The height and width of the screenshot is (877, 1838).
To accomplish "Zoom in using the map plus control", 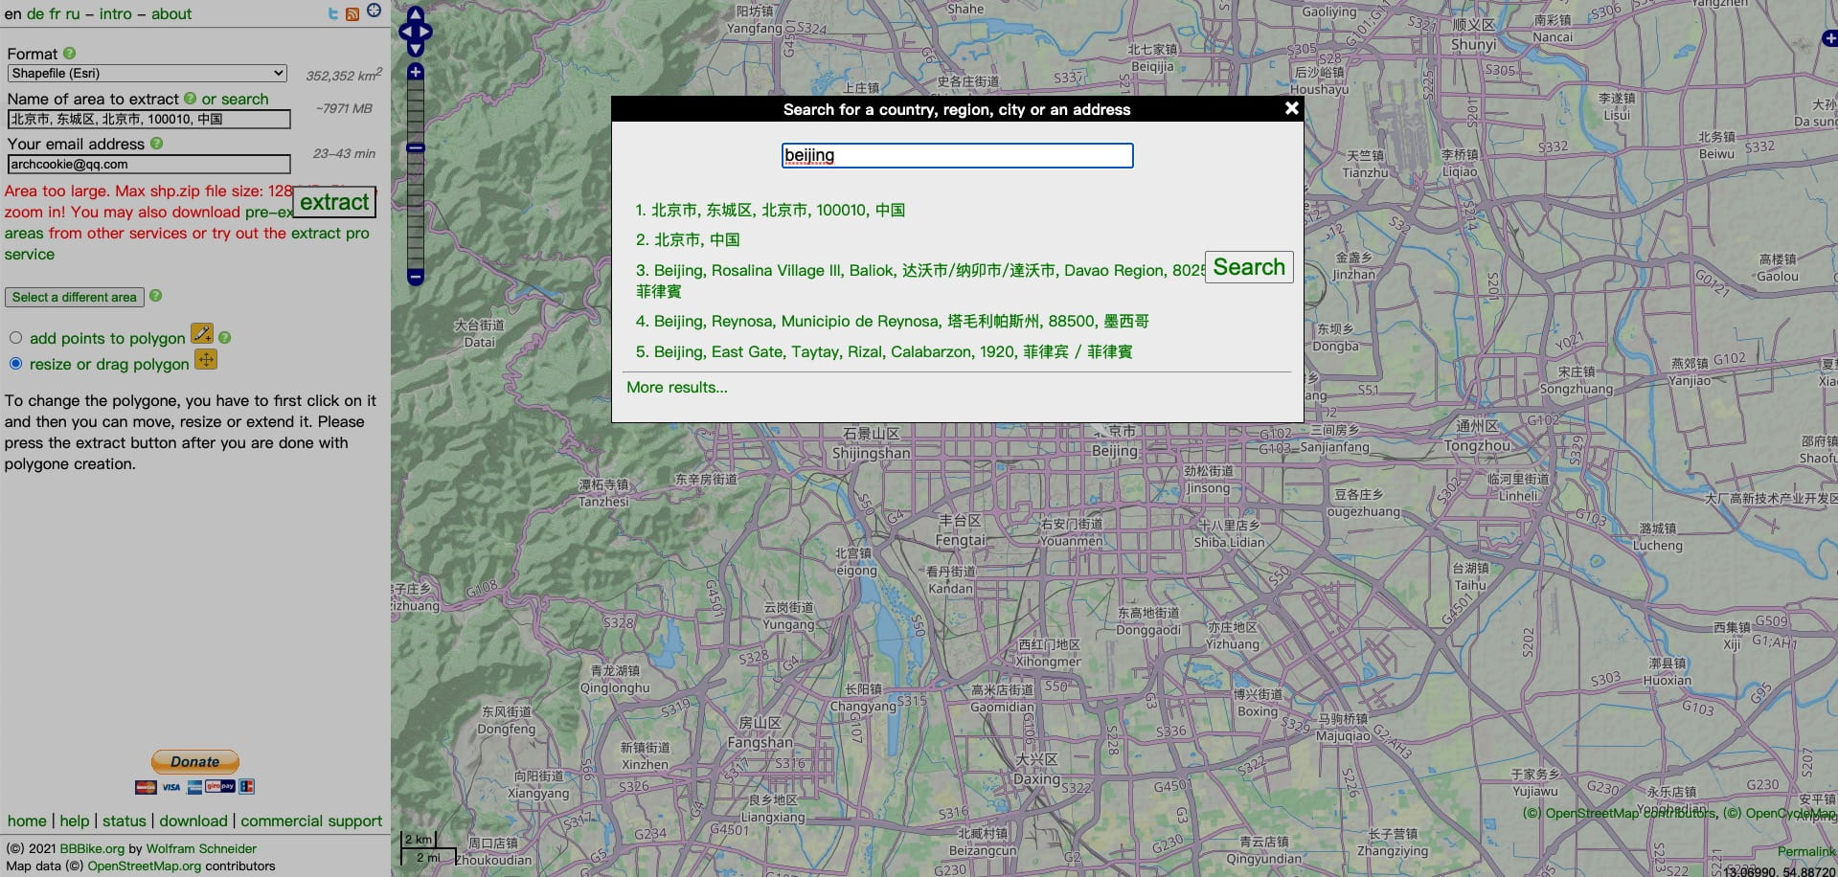I will [x=415, y=72].
